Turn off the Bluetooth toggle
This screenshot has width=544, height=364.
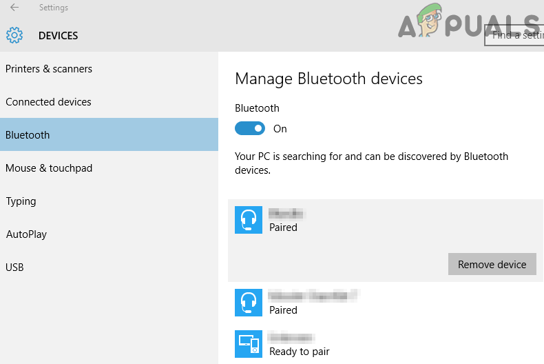tap(250, 128)
